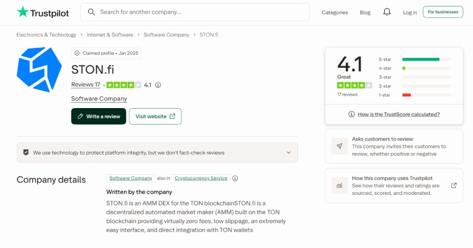Open the notifications bell icon
473x248 pixels.
(387, 12)
